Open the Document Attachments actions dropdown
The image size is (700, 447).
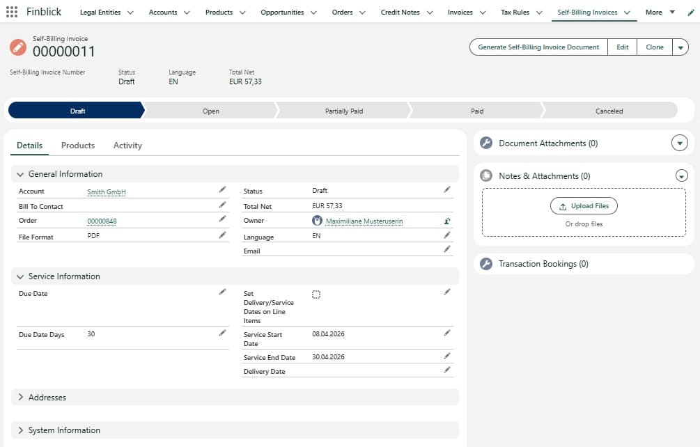(x=680, y=143)
